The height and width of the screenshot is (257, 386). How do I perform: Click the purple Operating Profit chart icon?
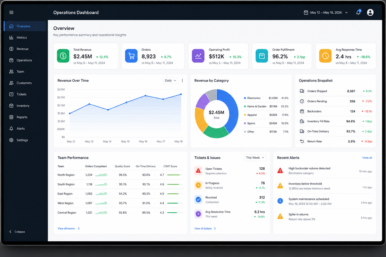pyautogui.click(x=198, y=56)
